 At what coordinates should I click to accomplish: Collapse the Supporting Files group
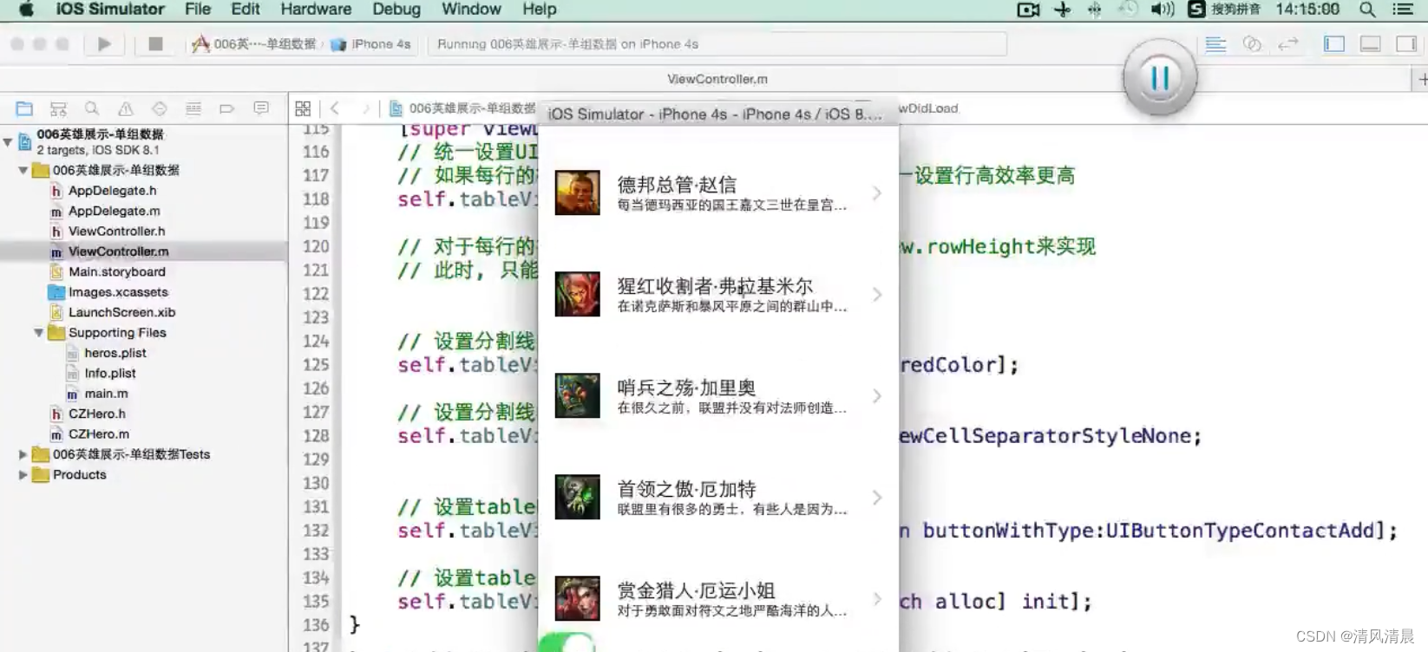tap(39, 333)
